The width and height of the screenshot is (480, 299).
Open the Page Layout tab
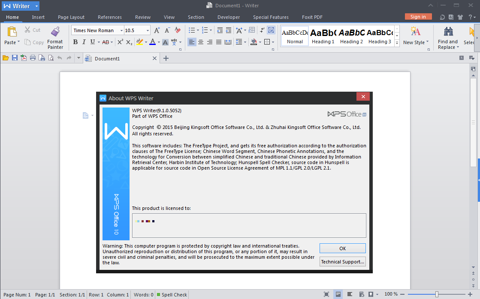click(x=71, y=17)
